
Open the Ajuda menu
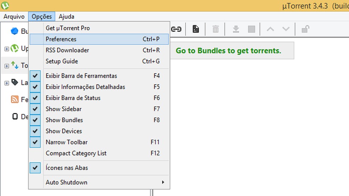[x=66, y=16]
